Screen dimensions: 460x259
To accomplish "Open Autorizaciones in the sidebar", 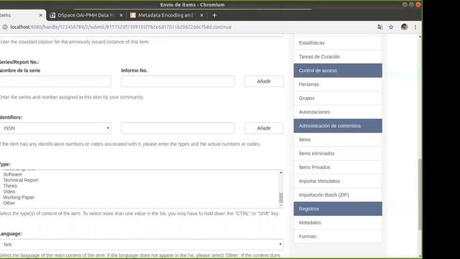I will (x=338, y=112).
